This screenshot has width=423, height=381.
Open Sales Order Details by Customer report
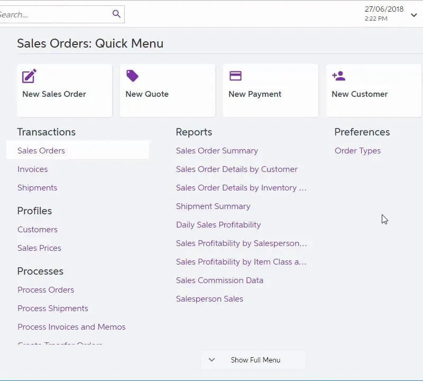pyautogui.click(x=236, y=169)
